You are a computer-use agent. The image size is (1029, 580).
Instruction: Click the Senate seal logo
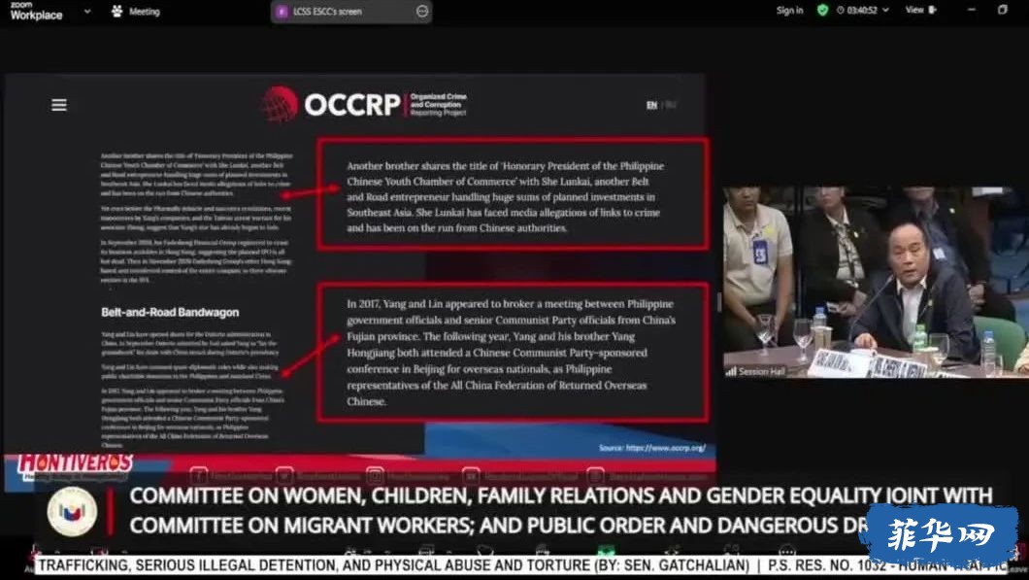coord(72,512)
